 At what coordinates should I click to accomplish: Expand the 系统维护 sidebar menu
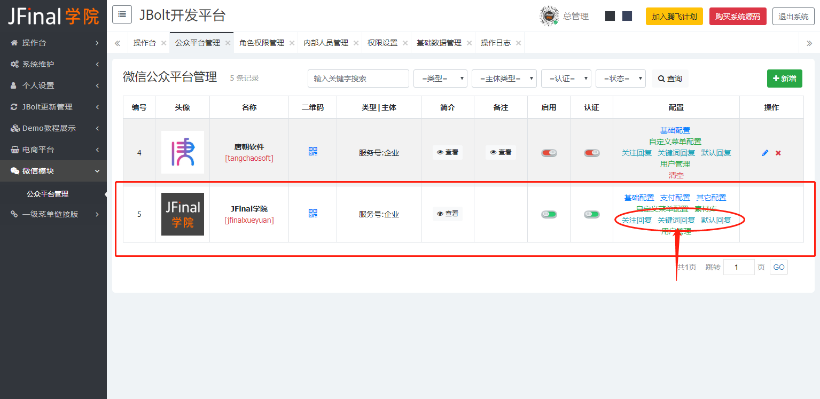point(53,64)
